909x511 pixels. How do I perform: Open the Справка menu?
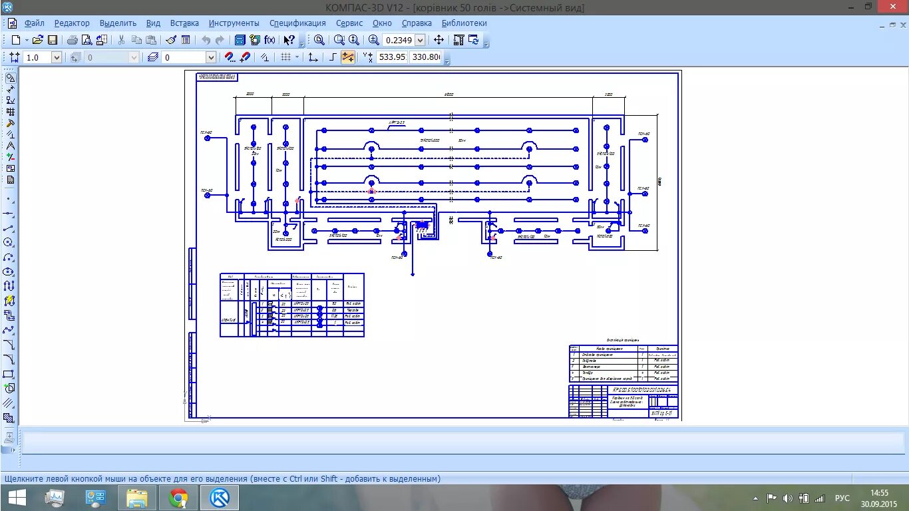click(417, 23)
